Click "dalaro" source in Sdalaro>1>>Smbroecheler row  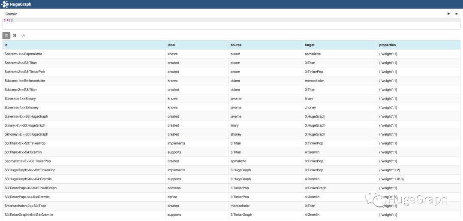click(235, 81)
